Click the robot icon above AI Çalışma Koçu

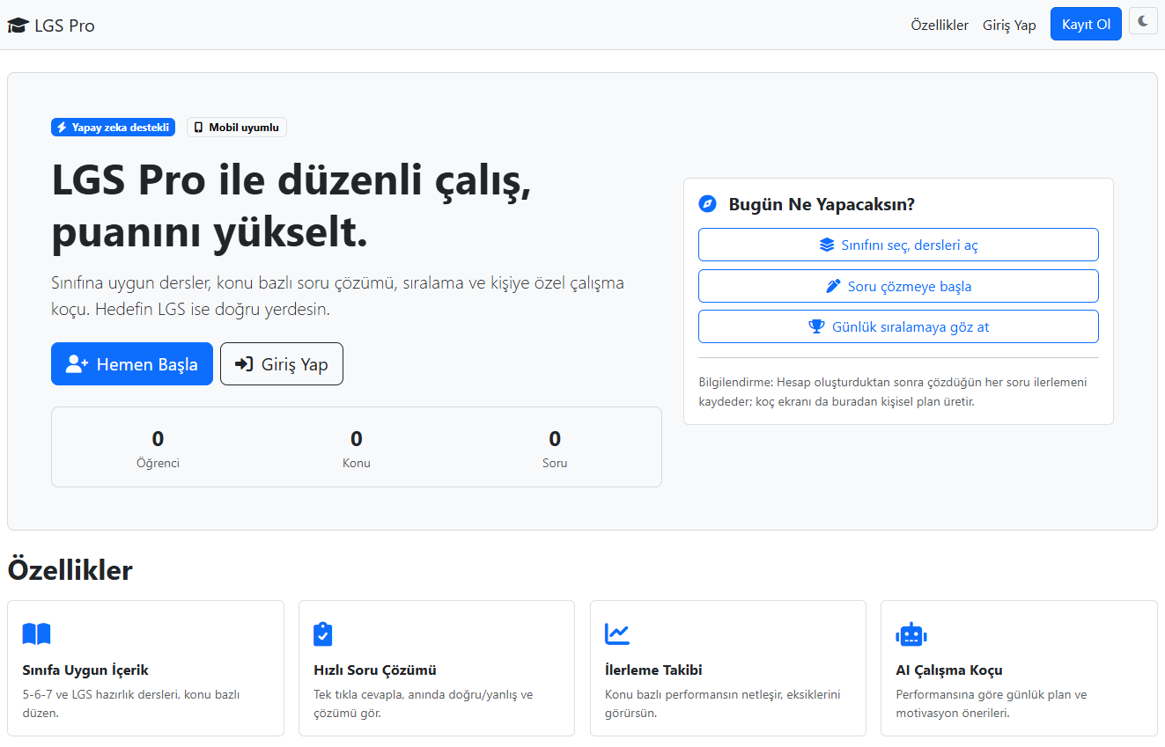[911, 633]
